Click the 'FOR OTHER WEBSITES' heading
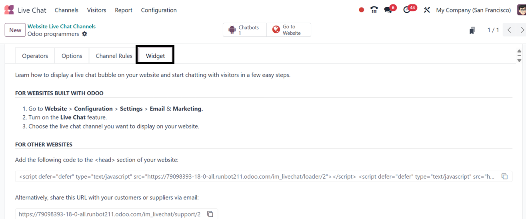Image resolution: width=526 pixels, height=219 pixels. [44, 144]
